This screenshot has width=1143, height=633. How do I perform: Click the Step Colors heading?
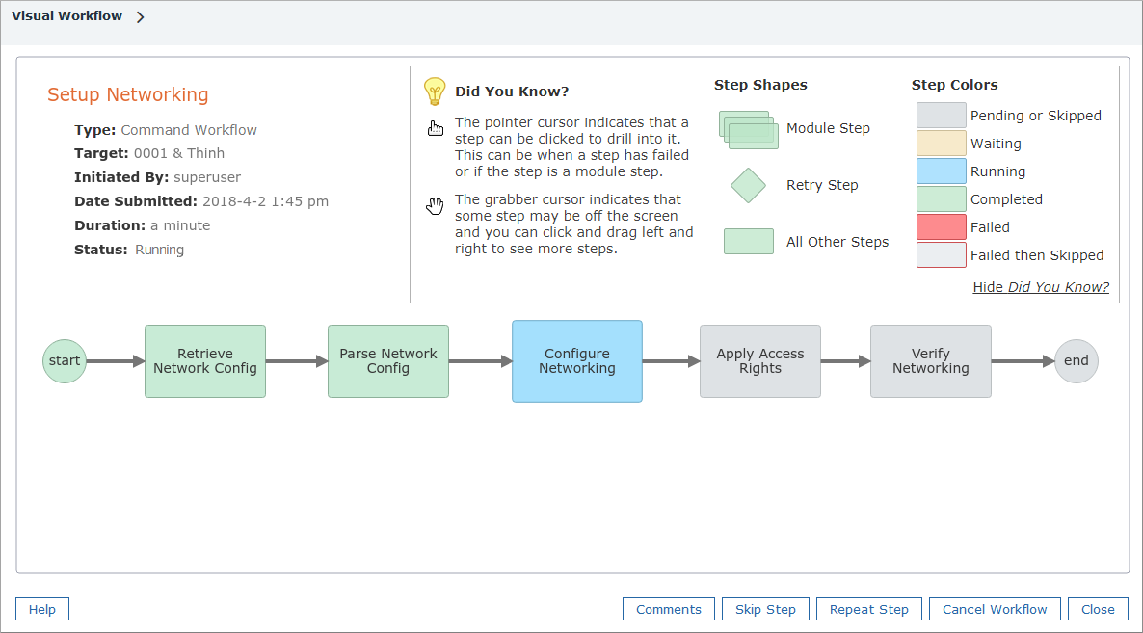pyautogui.click(x=954, y=85)
